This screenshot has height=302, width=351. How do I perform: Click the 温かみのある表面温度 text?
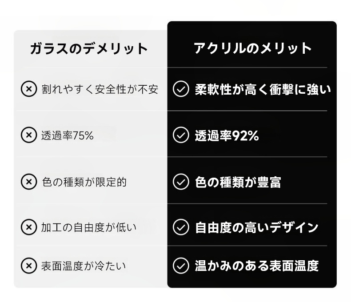point(257,266)
